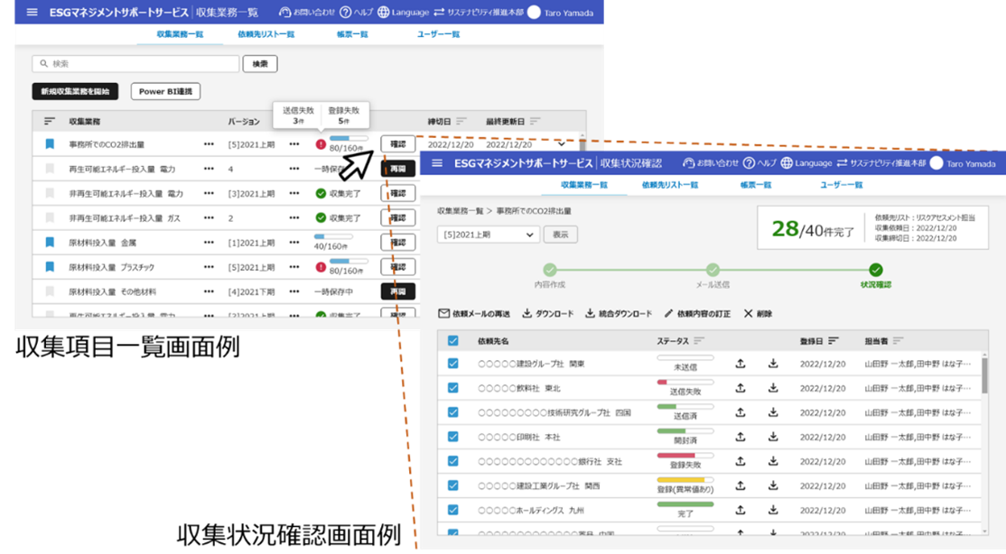Switch to 帳票一覧 tab in 収集業務一覧 window

352,34
